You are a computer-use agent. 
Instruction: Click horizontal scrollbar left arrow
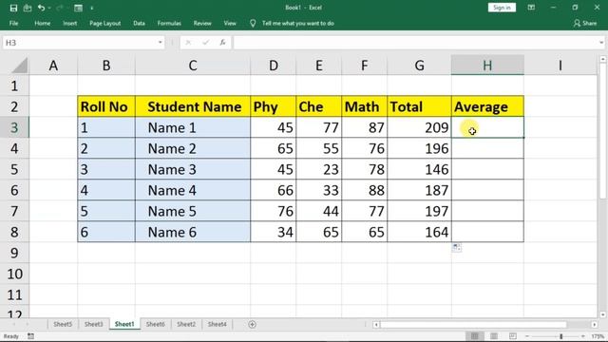(x=376, y=325)
